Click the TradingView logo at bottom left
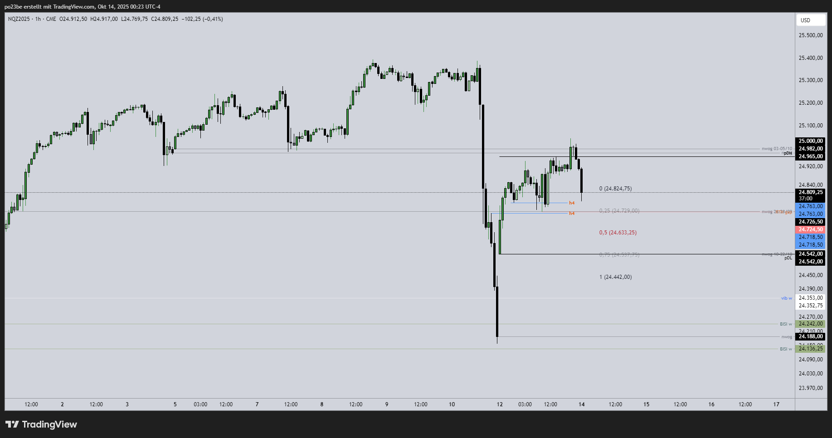 tap(41, 424)
